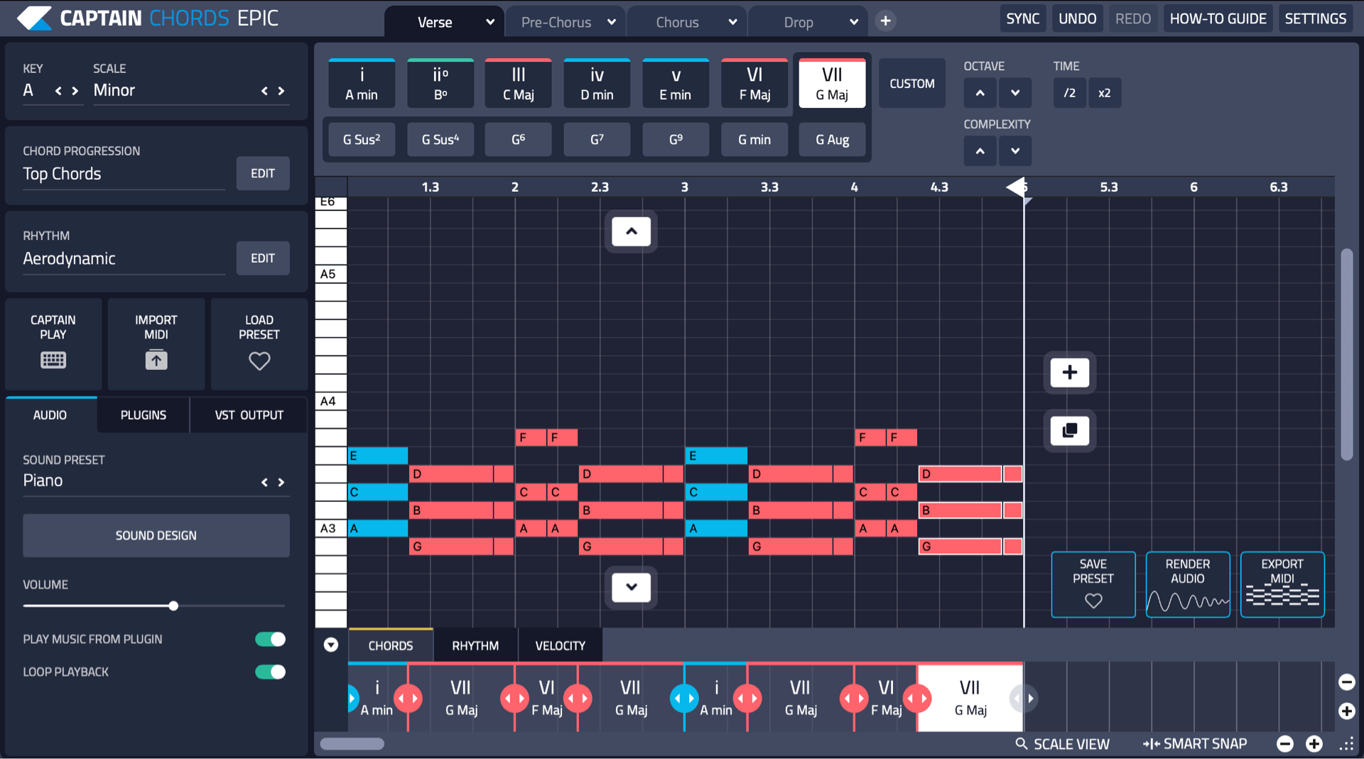1364x759 pixels.
Task: Open Load Preset heart icon
Action: tap(259, 361)
